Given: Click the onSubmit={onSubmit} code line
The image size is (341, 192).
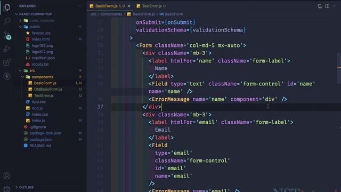Looking at the screenshot, I should tap(166, 22).
